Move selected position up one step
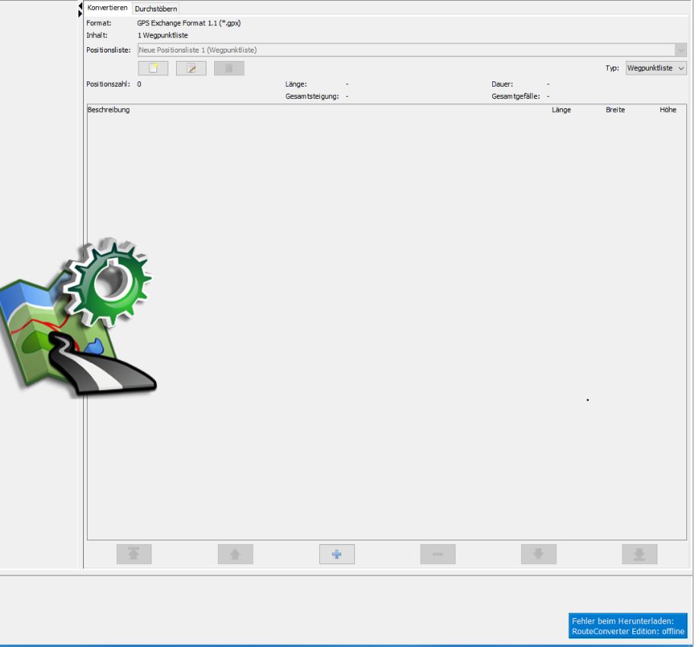694x647 pixels. click(235, 555)
